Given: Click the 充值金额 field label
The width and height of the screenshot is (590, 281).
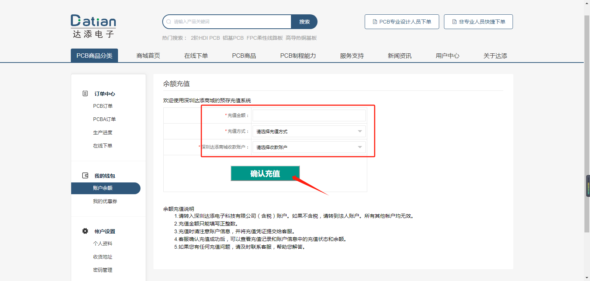Looking at the screenshot, I should pos(237,115).
